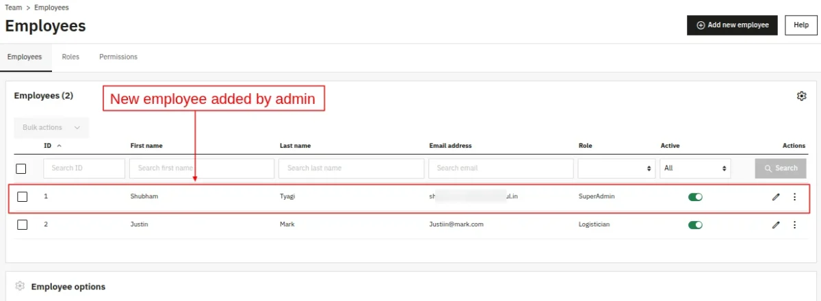This screenshot has height=301, width=821.
Task: Toggle the Active switch for Shubham
Action: click(695, 197)
